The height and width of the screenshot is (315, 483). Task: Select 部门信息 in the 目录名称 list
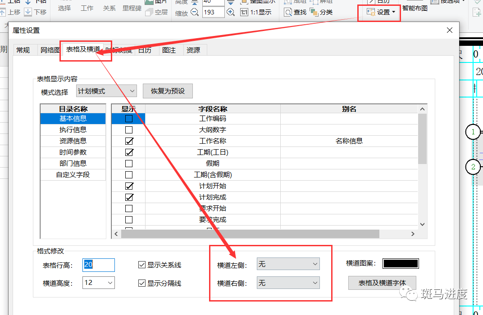73,164
